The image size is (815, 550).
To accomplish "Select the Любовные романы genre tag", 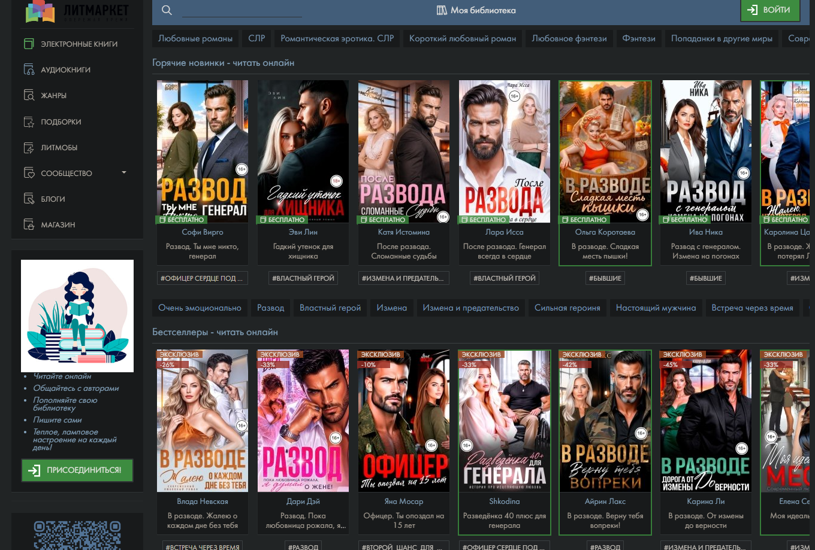I will coord(195,38).
